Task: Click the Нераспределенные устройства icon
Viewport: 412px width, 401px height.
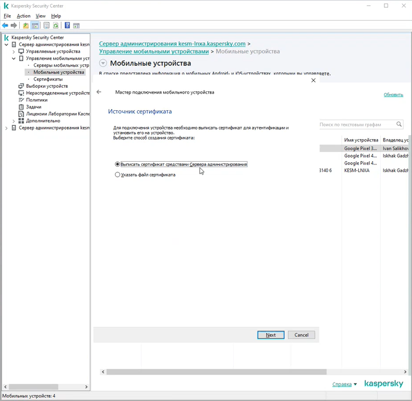Action: point(21,93)
